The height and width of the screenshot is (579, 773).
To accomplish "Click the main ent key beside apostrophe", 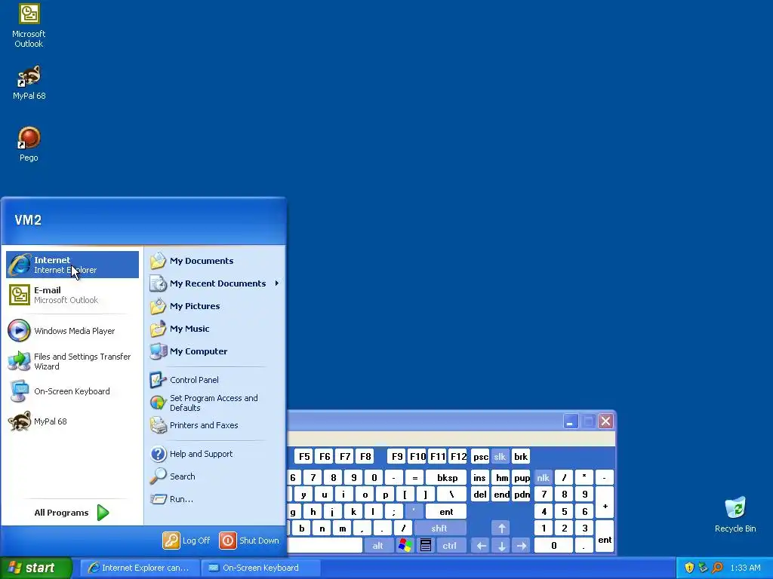I will point(446,512).
